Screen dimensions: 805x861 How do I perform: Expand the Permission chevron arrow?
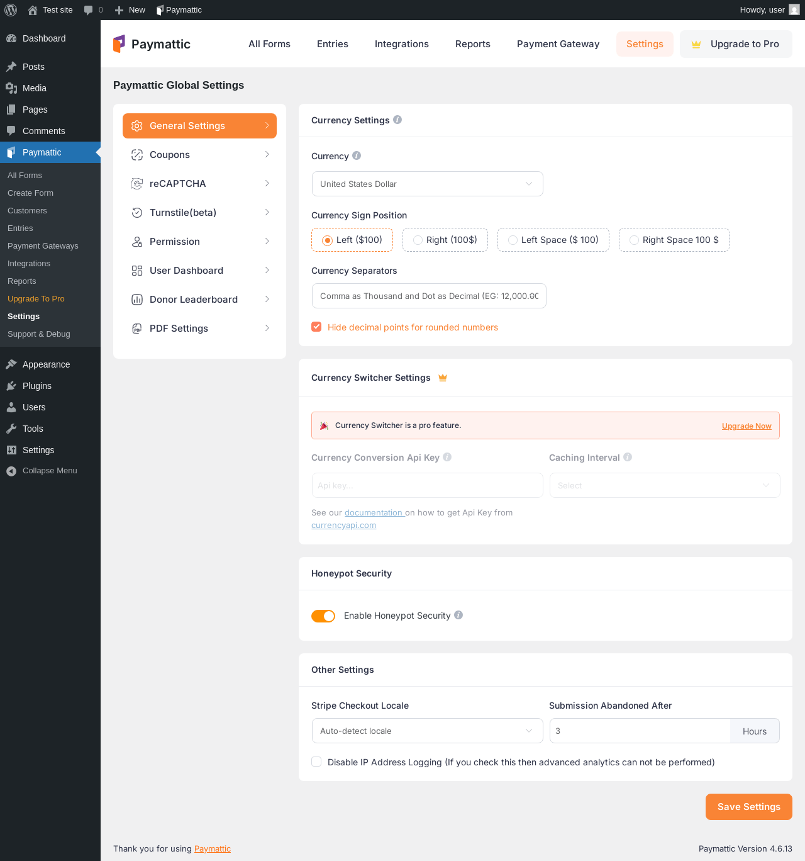(x=267, y=241)
